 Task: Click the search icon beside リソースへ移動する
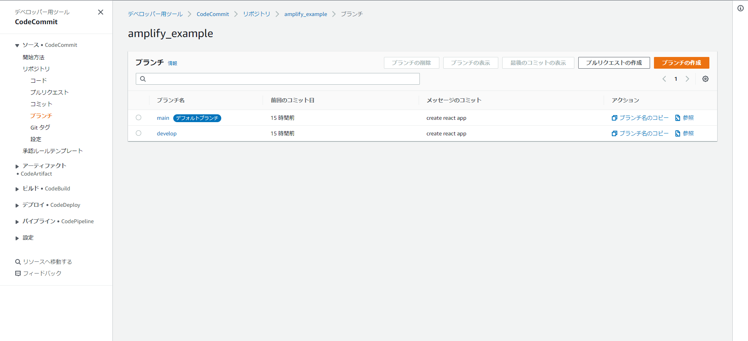pyautogui.click(x=18, y=262)
